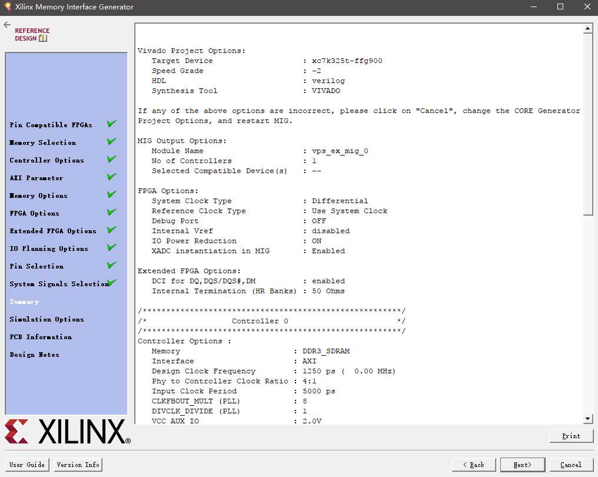Click the summary scrollbar down arrow
This screenshot has width=598, height=477.
coord(588,419)
